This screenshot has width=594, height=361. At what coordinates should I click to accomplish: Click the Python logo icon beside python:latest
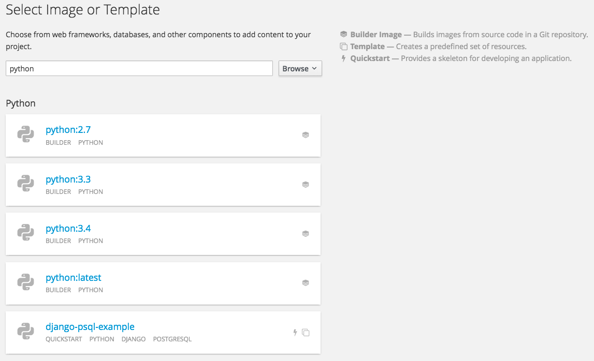click(x=26, y=282)
